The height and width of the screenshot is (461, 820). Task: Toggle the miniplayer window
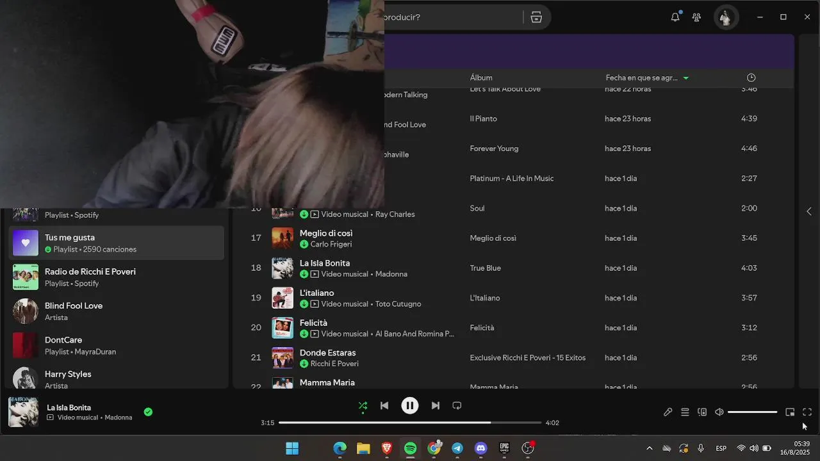tap(790, 412)
